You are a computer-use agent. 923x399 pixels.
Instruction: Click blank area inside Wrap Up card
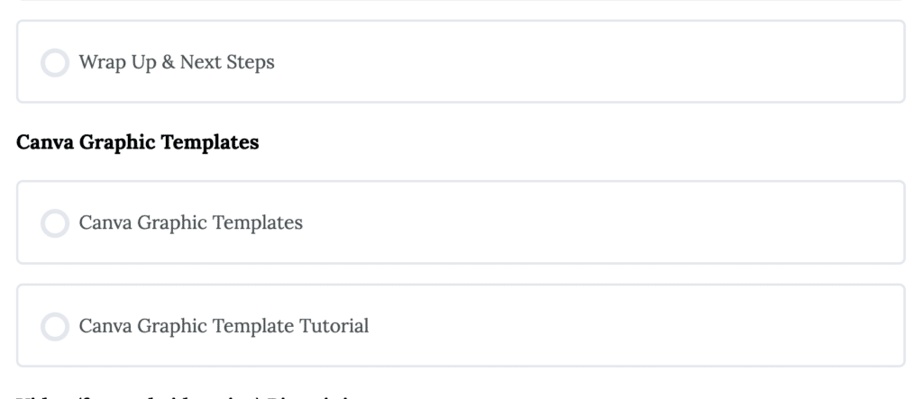click(589, 62)
